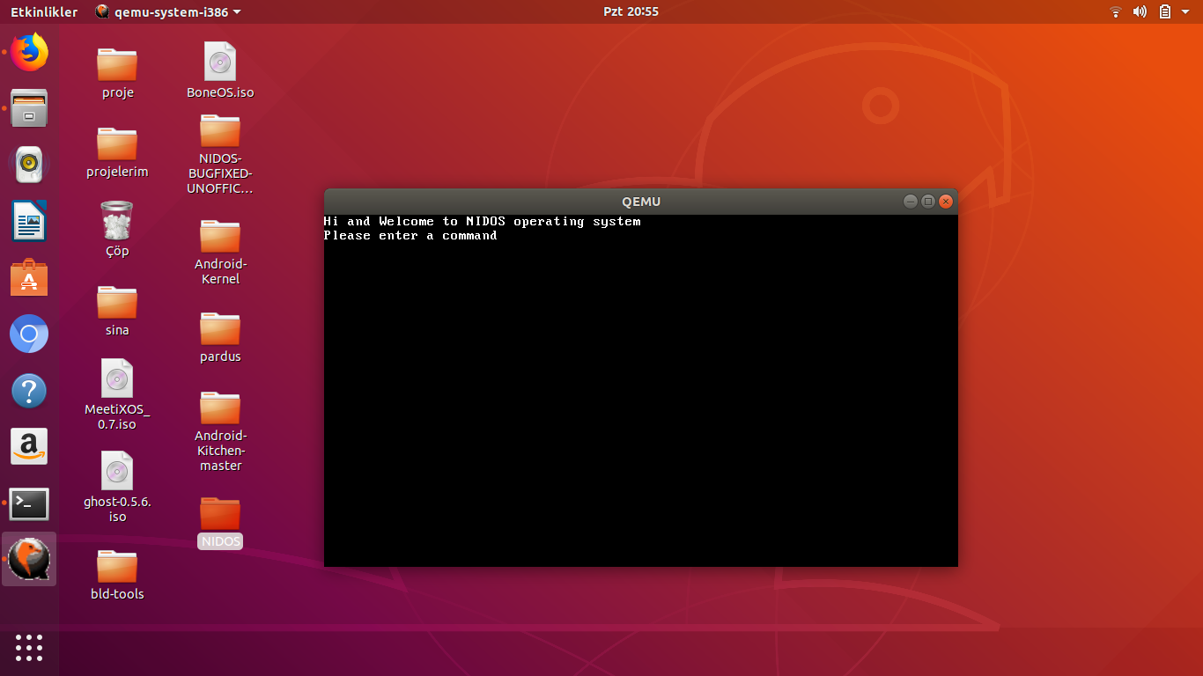The image size is (1203, 676).
Task: Open the Etkinlikler activities overview
Action: point(44,11)
